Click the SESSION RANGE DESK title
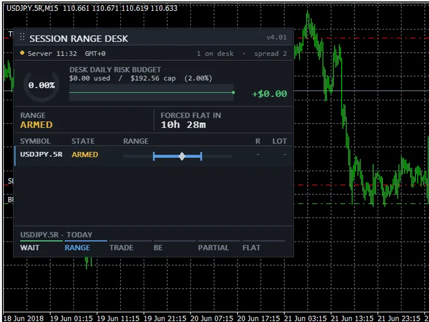 click(79, 39)
